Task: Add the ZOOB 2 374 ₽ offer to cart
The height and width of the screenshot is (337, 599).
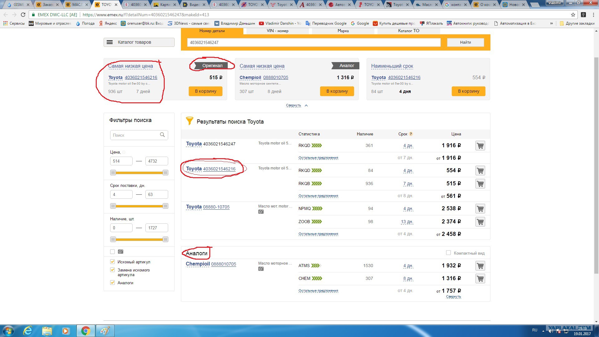Action: [480, 222]
